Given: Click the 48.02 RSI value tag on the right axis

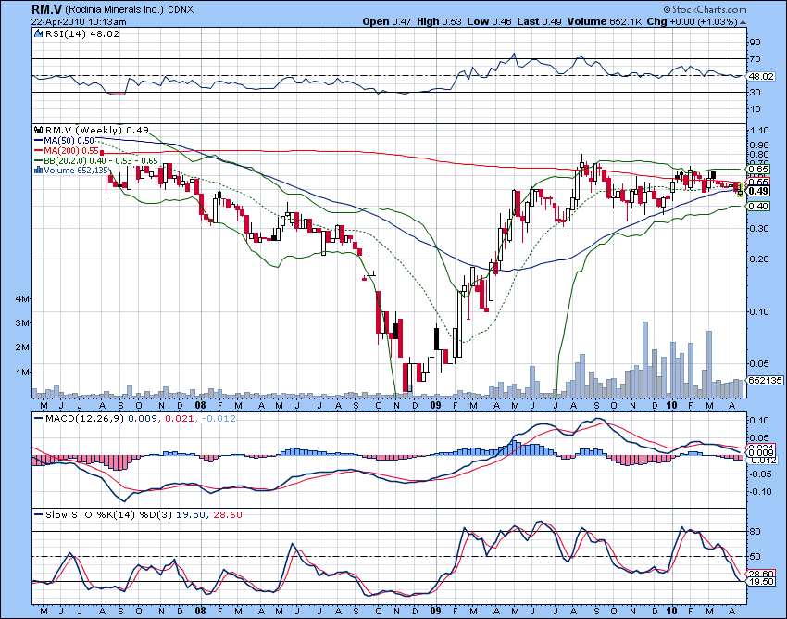Looking at the screenshot, I should pos(761,76).
